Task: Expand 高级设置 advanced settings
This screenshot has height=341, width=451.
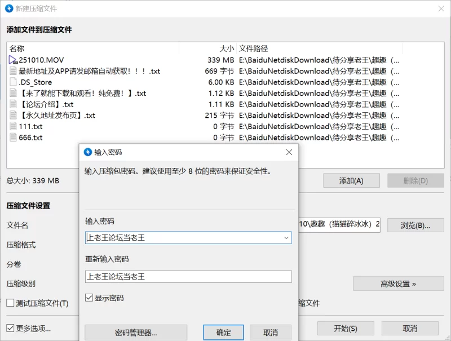Action: click(398, 284)
